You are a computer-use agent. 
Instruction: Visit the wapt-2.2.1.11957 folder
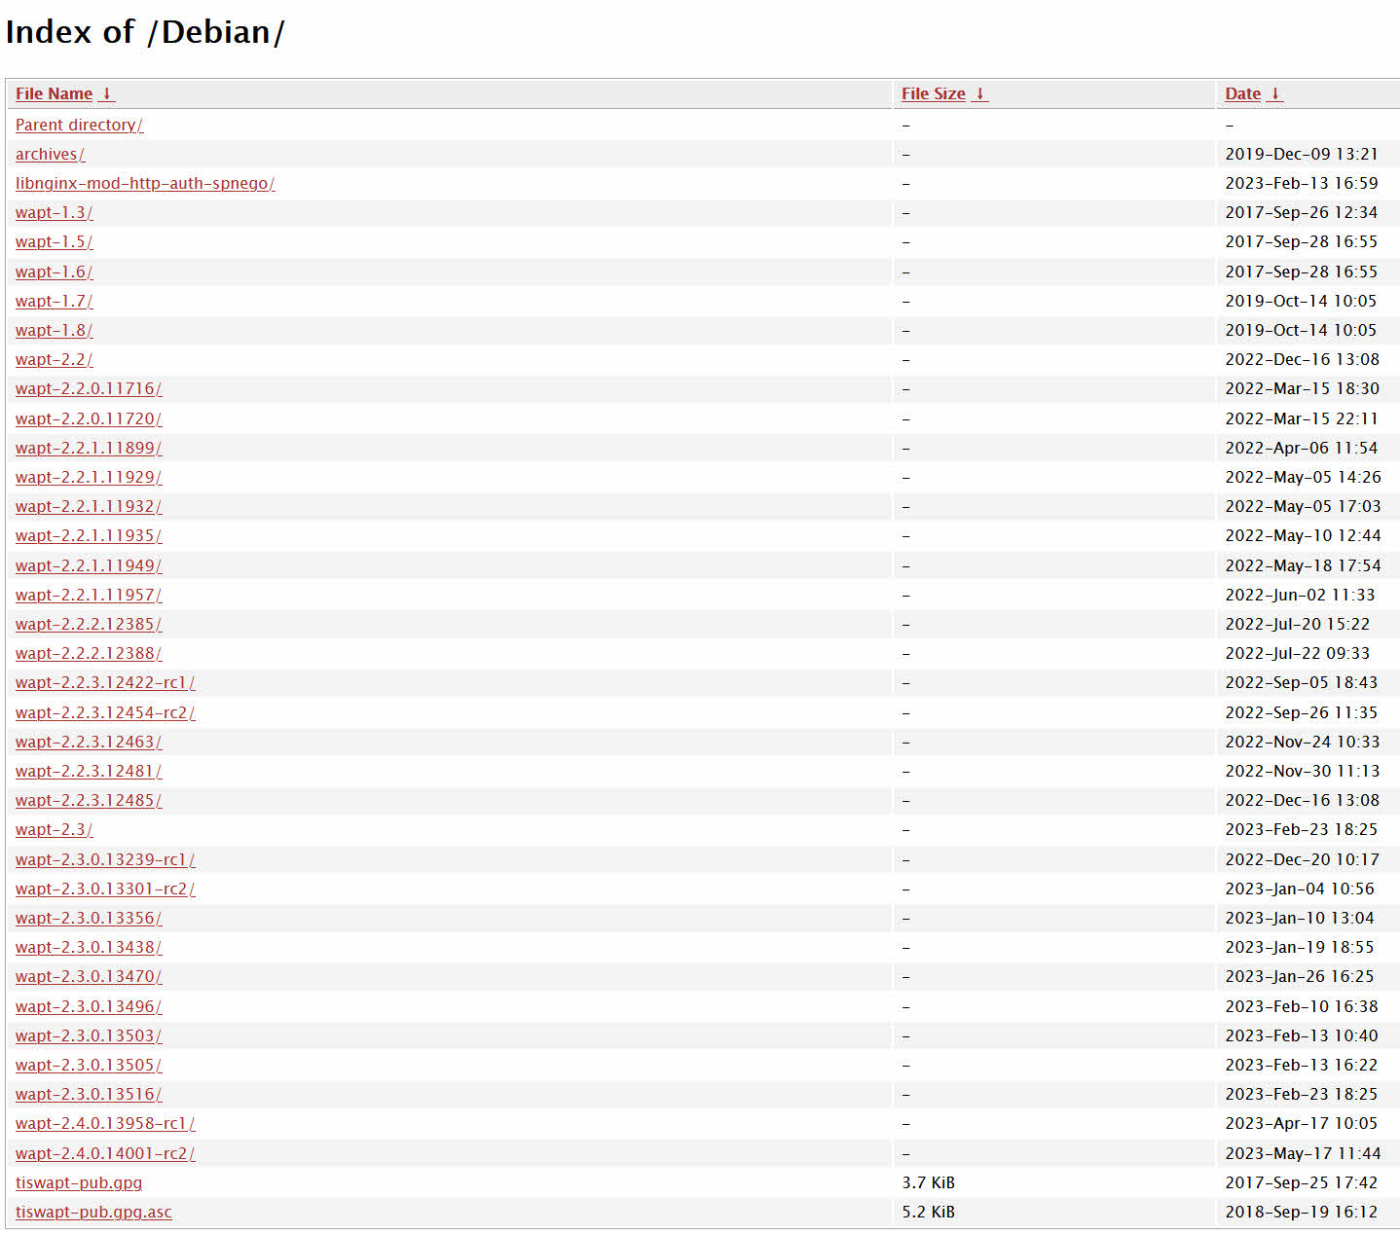click(x=89, y=595)
